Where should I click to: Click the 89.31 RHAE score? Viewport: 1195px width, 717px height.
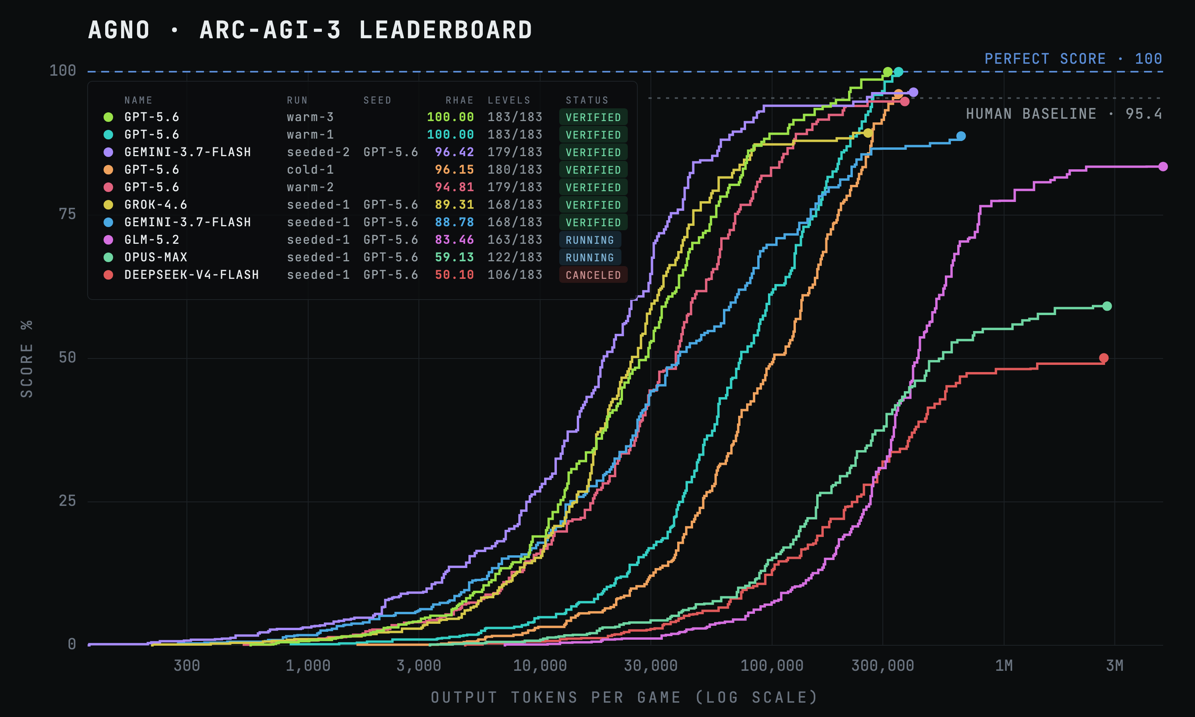pos(454,205)
